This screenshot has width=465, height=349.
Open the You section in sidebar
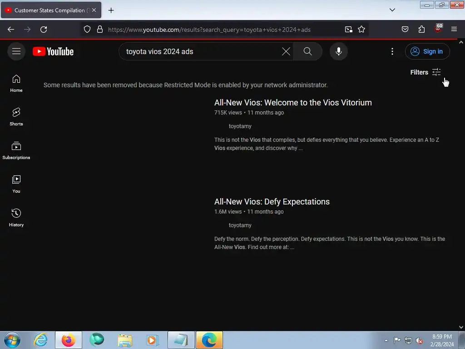[16, 184]
